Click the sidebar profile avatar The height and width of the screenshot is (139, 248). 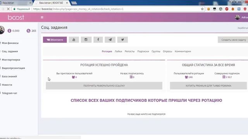2,30
